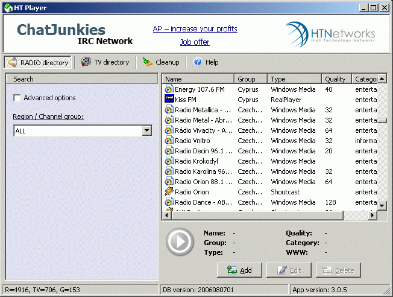Click the Edit button
This screenshot has width=393, height=297.
(289, 270)
